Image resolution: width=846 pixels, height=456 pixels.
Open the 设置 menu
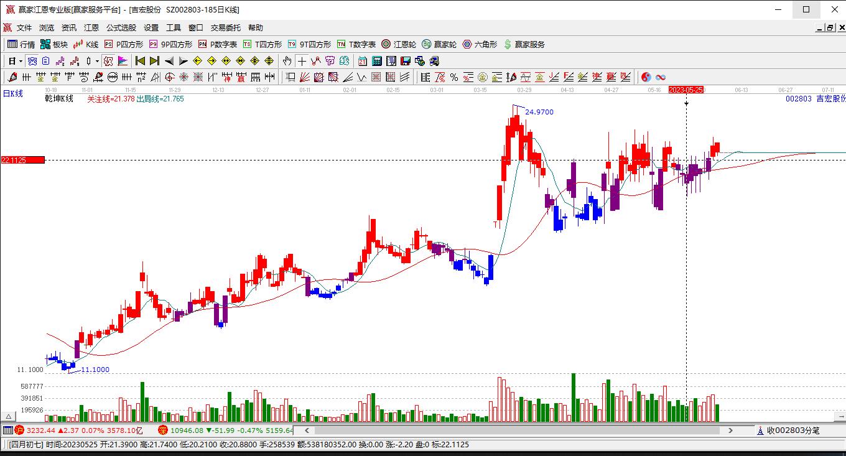coord(151,28)
